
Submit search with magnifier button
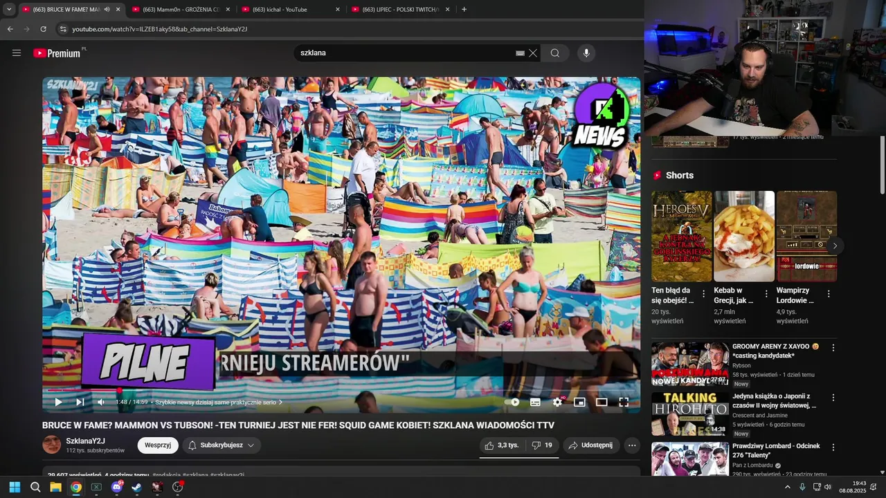[x=555, y=53]
